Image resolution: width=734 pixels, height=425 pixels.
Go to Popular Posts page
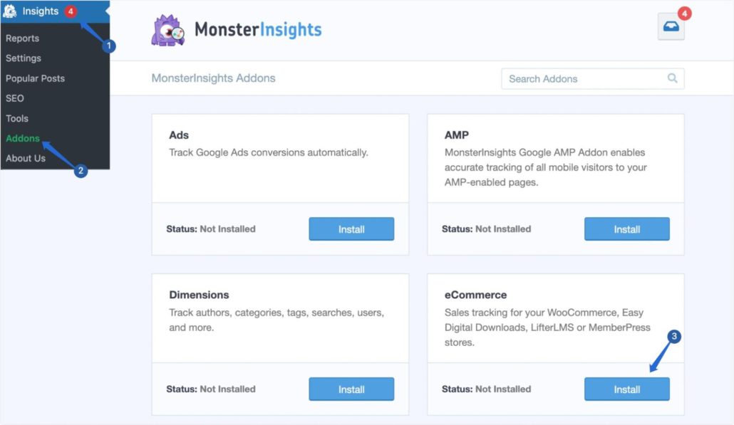coord(35,78)
